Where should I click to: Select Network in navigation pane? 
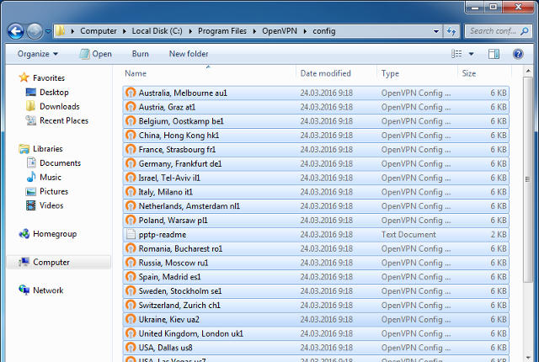[x=41, y=290]
